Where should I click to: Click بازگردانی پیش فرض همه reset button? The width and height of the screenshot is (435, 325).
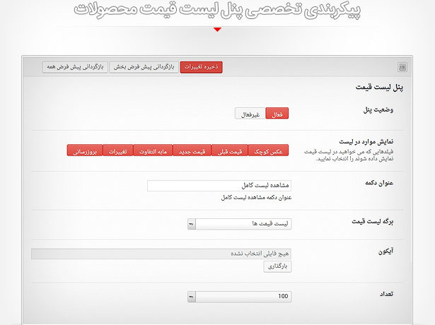[x=75, y=66]
